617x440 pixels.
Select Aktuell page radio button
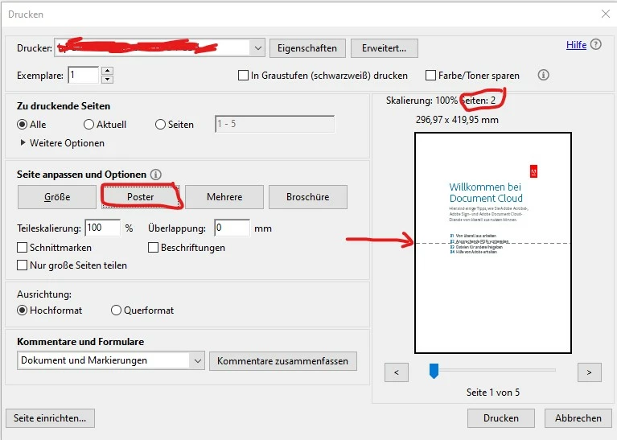click(88, 125)
